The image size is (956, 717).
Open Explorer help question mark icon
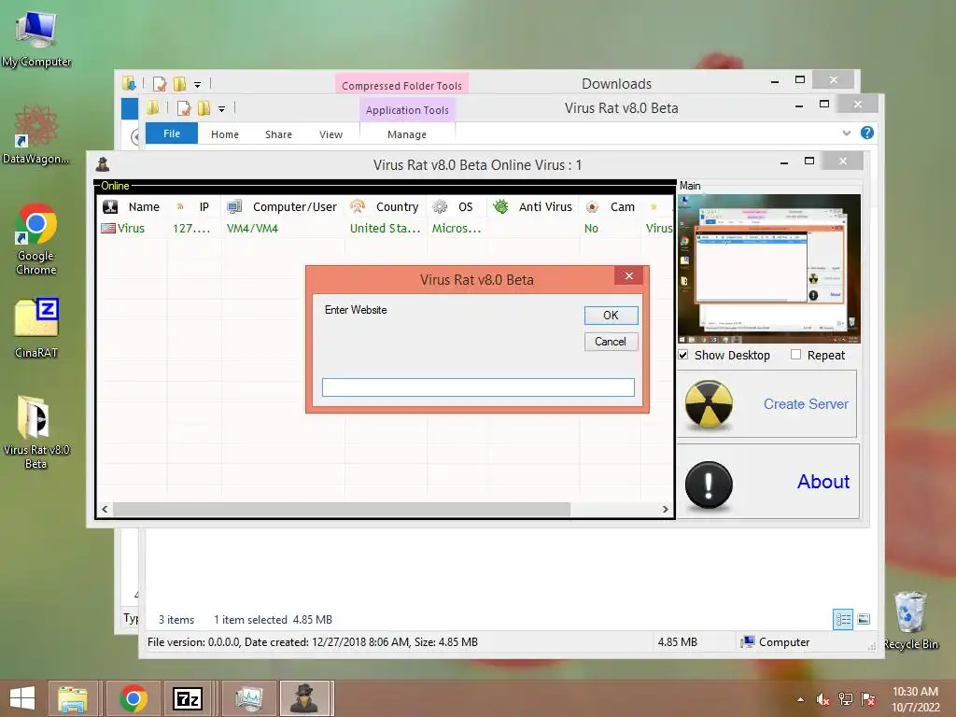click(867, 133)
